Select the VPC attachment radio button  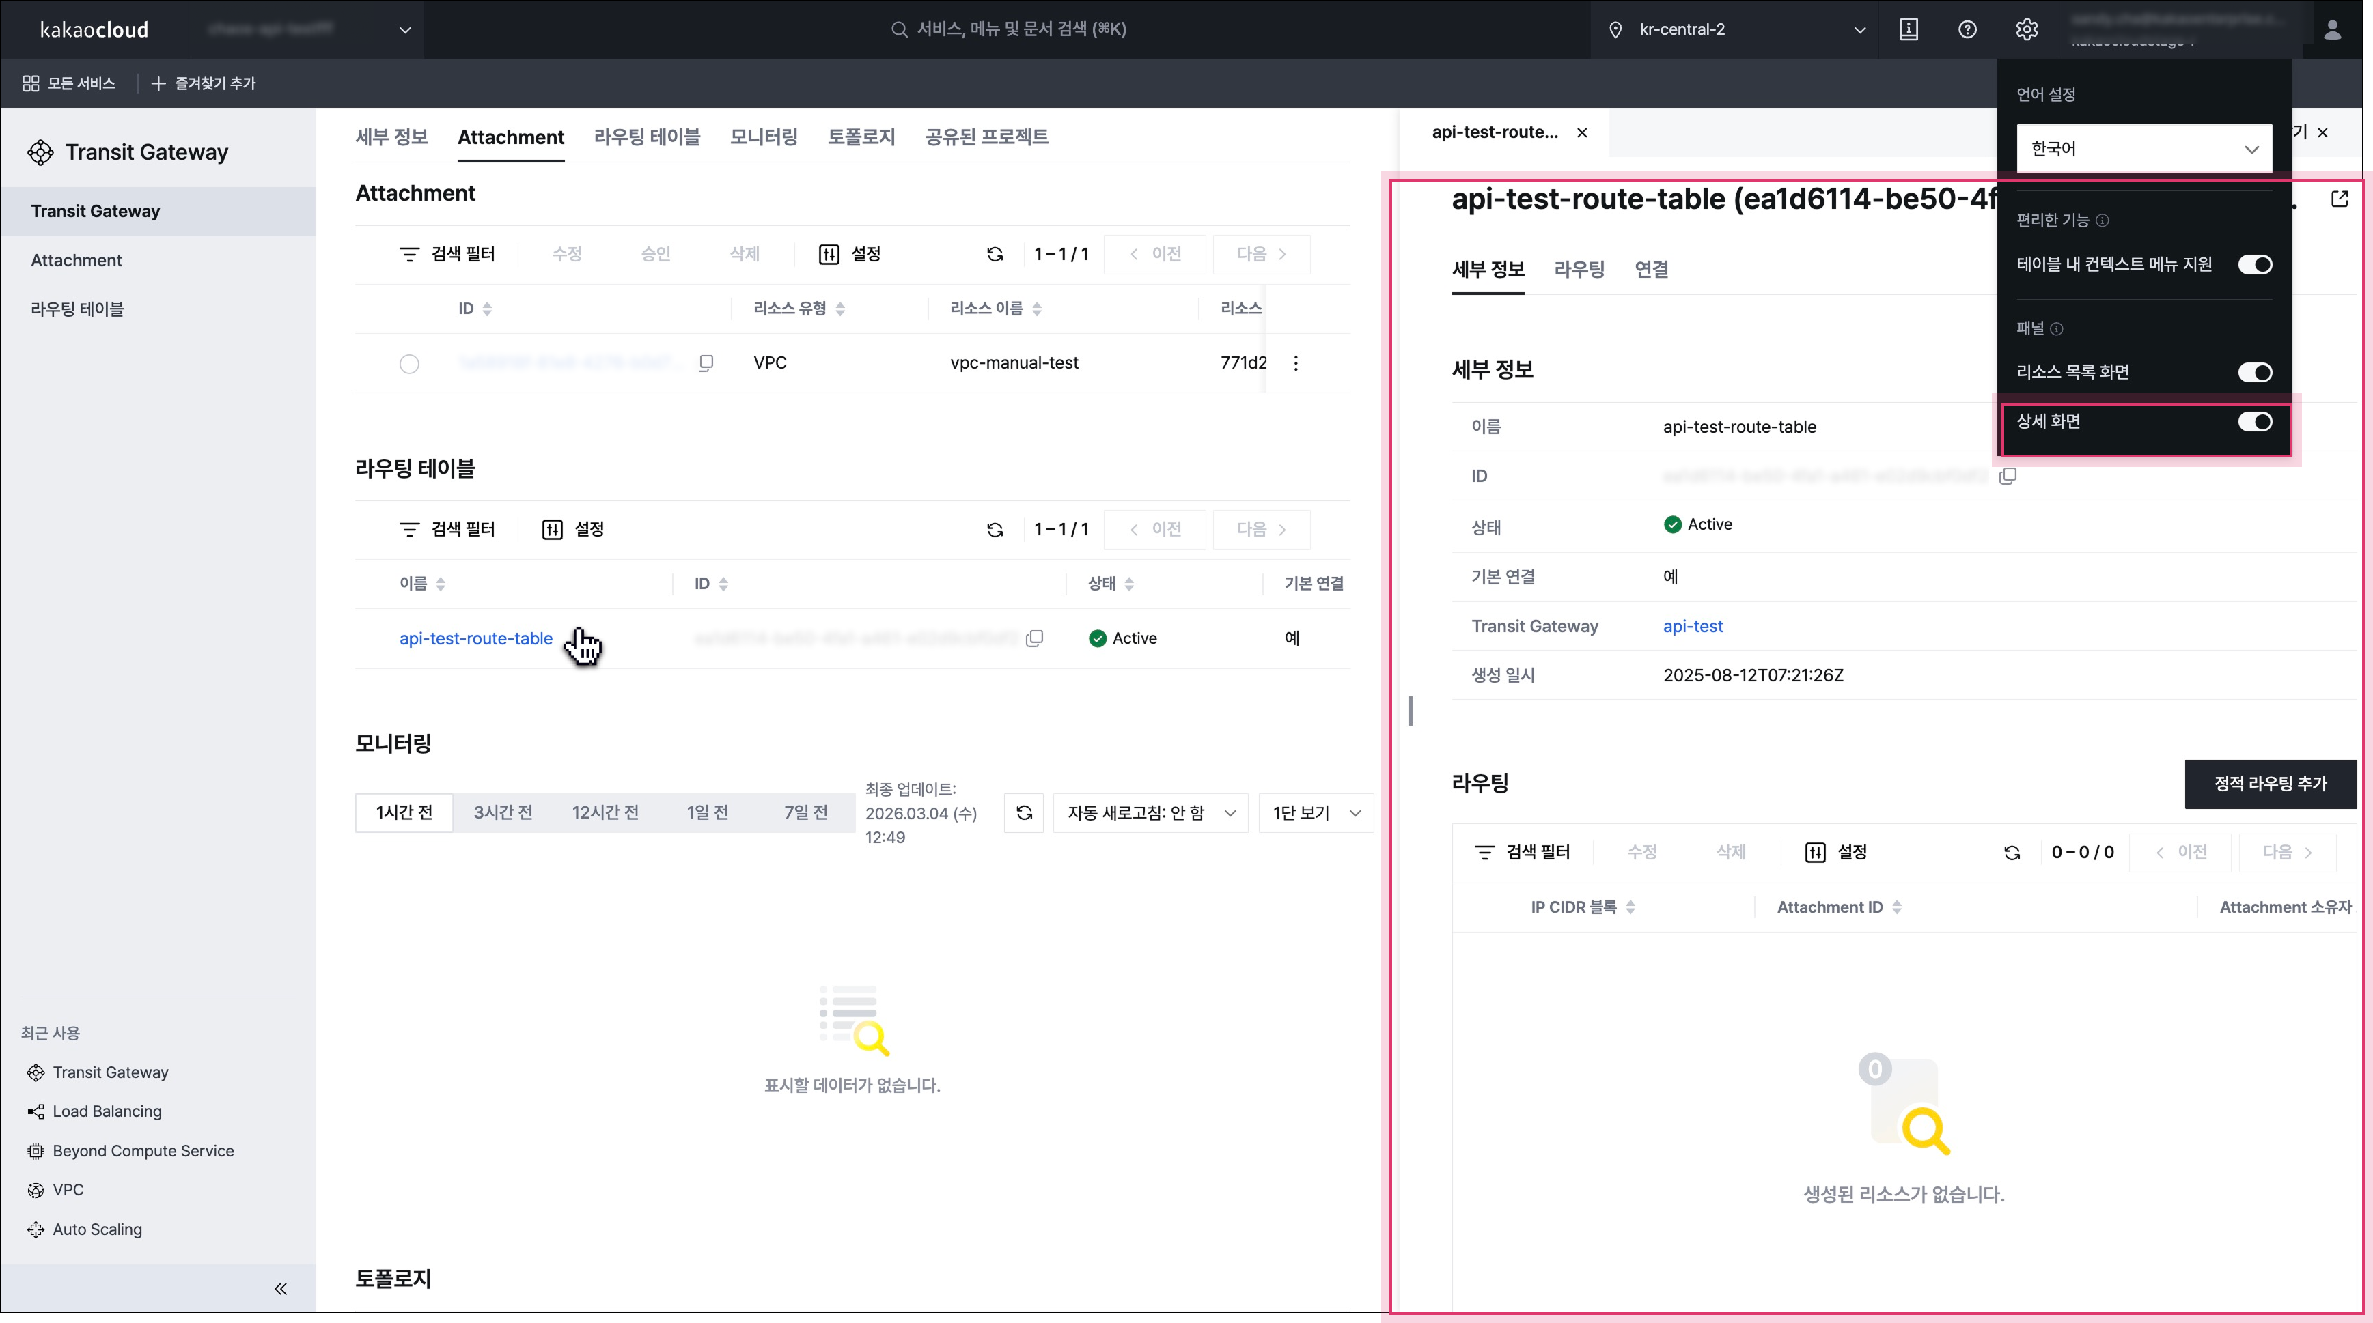point(409,364)
